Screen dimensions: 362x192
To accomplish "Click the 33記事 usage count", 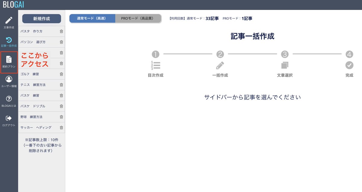I will tap(212, 18).
